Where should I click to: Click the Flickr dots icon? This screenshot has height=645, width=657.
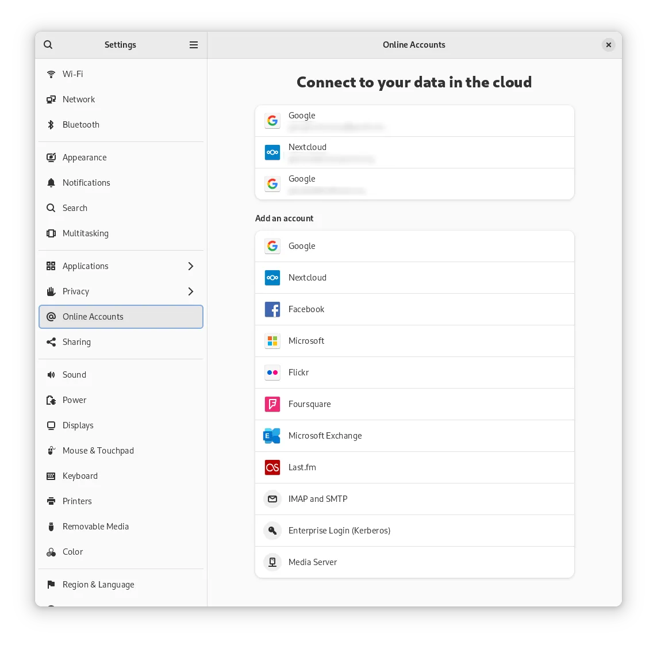pyautogui.click(x=272, y=373)
